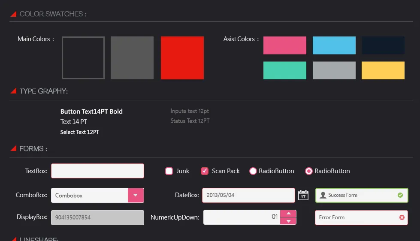Click the 'Asist Colors :' label
The image size is (420, 241).
(241, 39)
